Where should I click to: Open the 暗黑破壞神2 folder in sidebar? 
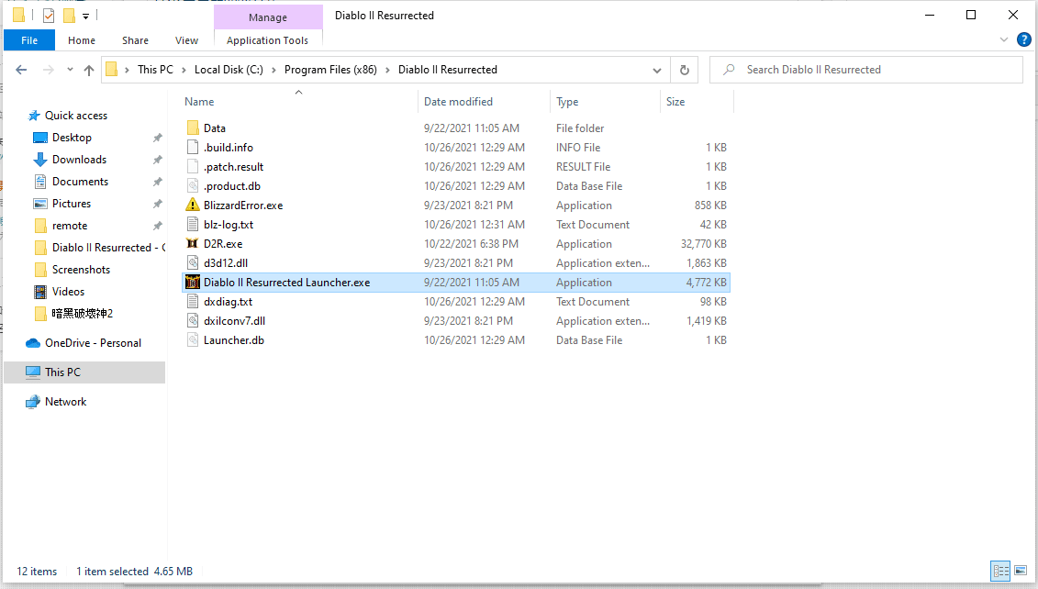(82, 313)
